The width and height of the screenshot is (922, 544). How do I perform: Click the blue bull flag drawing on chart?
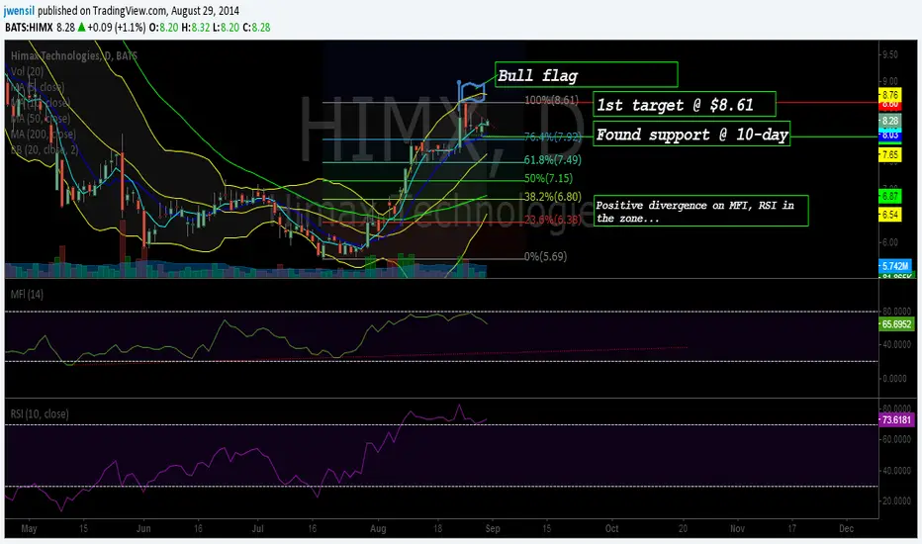click(472, 92)
